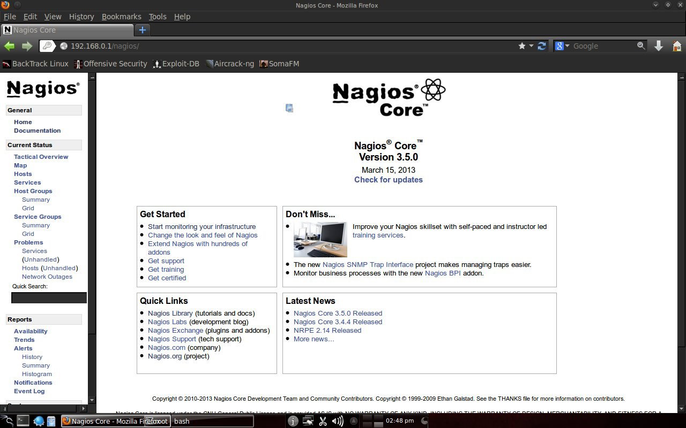Open Tactical Overview in Nagios sidebar
Image resolution: width=686 pixels, height=428 pixels.
pyautogui.click(x=41, y=157)
